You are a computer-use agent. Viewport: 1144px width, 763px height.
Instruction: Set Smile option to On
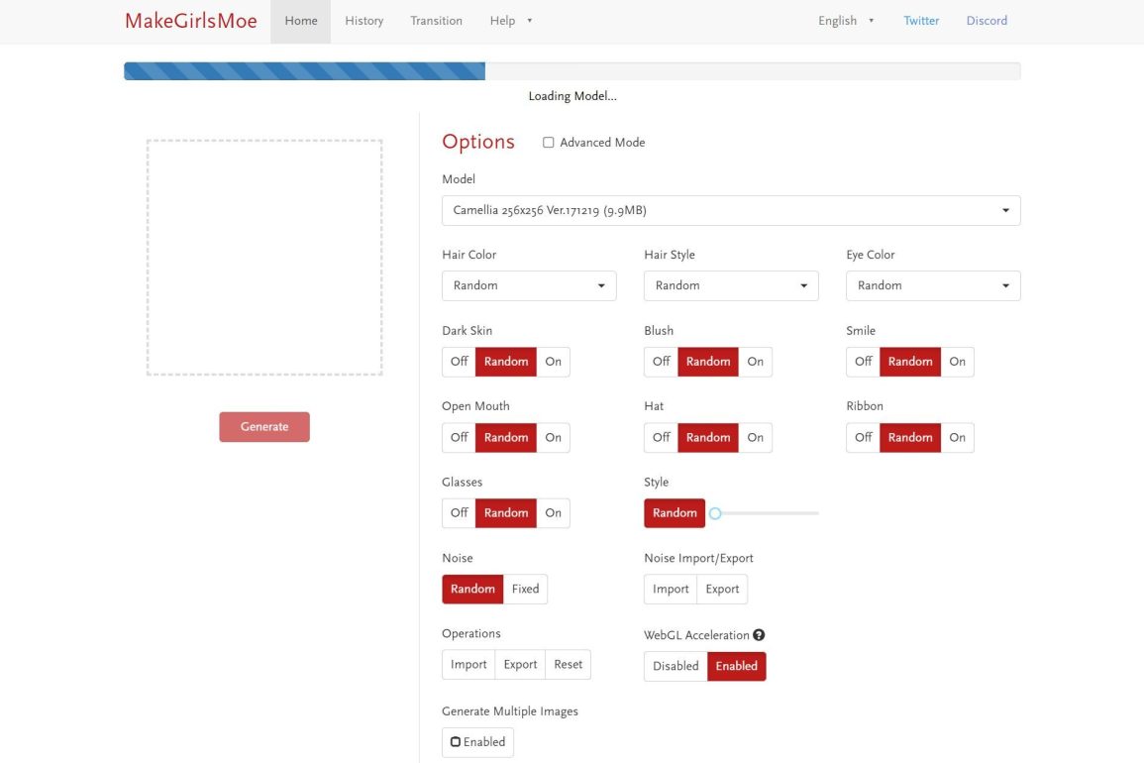(957, 362)
